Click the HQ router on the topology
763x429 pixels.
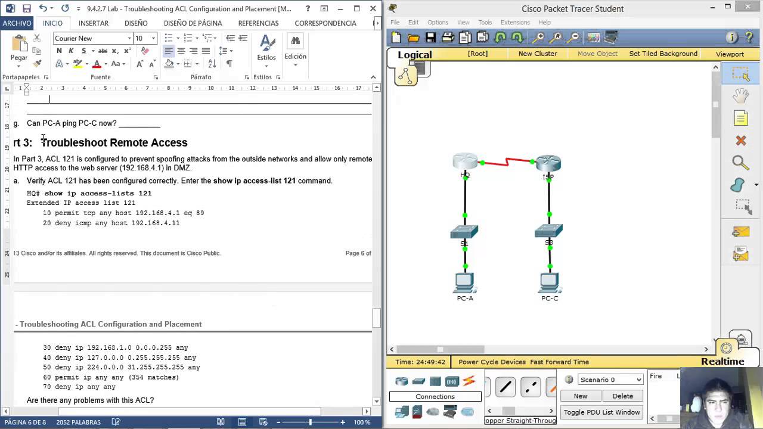465,163
